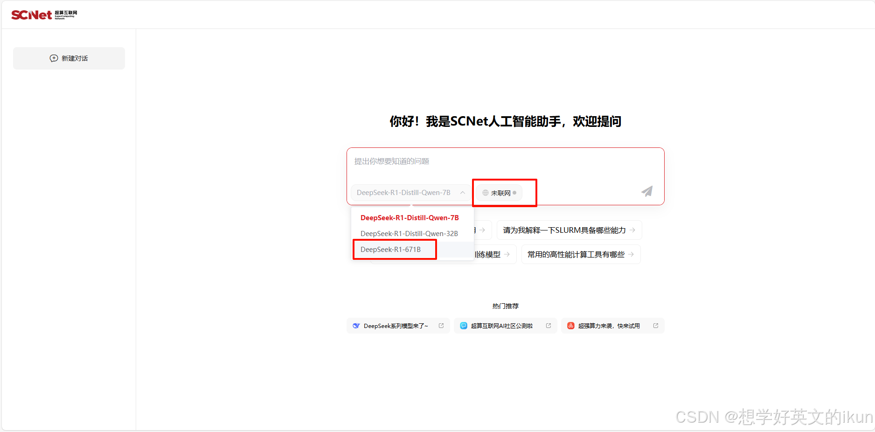875x432 pixels.
Task: Click the blue chat bubble community icon
Action: (464, 326)
